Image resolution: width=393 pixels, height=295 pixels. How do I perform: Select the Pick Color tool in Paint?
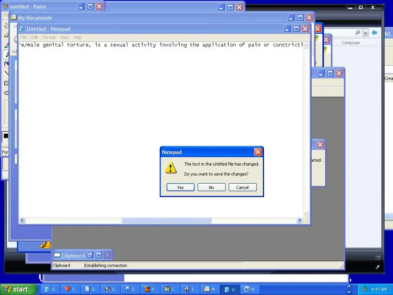tap(6, 45)
